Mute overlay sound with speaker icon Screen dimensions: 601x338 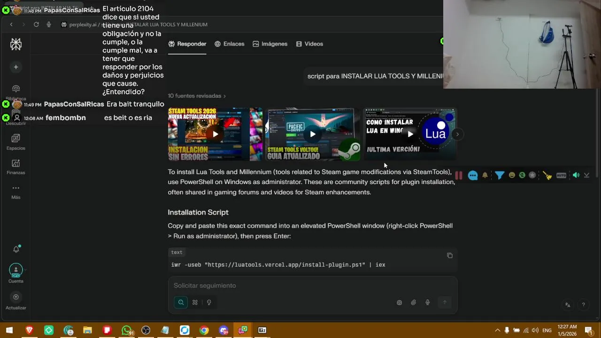coord(576,175)
